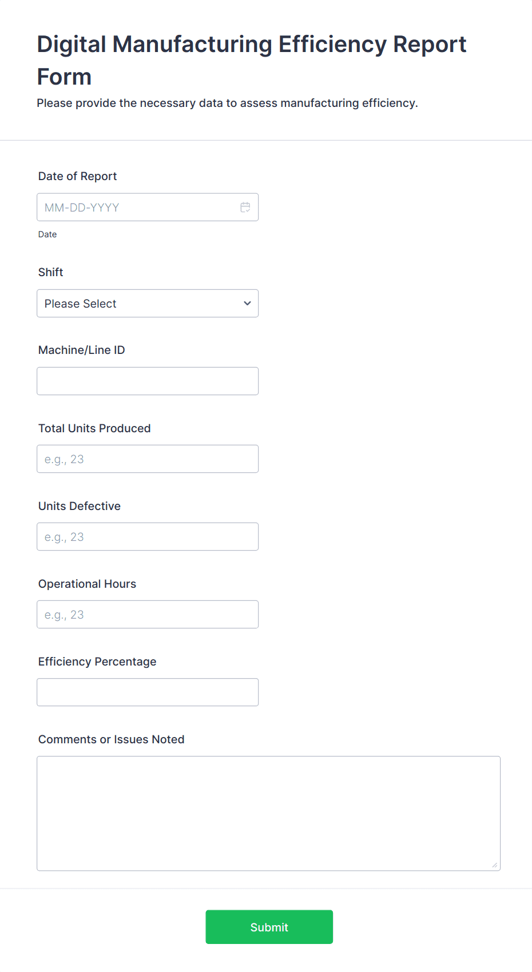Click the 'Machine/Line ID' label text

click(81, 350)
